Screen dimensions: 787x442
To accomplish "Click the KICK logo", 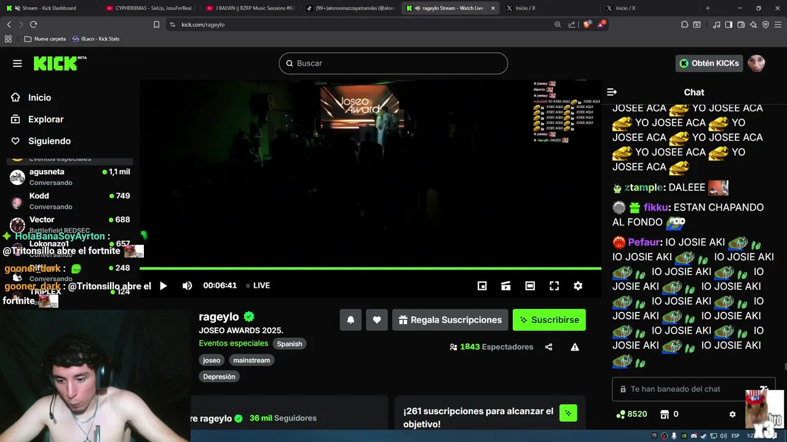I will click(x=60, y=63).
